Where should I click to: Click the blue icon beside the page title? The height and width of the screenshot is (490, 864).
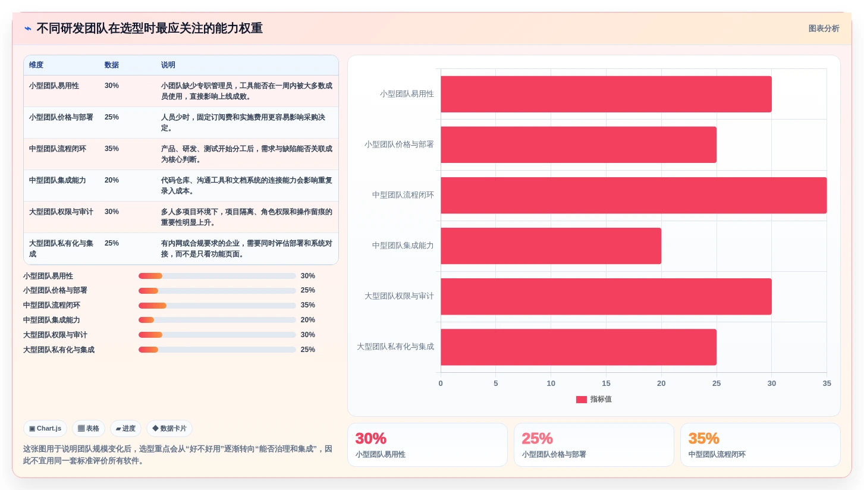pyautogui.click(x=28, y=29)
